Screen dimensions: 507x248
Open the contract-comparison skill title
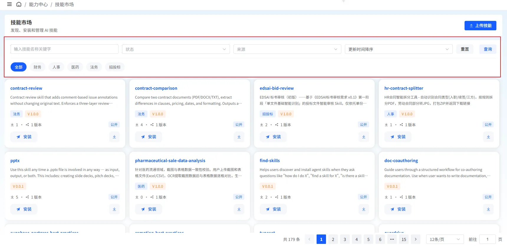pyautogui.click(x=156, y=88)
